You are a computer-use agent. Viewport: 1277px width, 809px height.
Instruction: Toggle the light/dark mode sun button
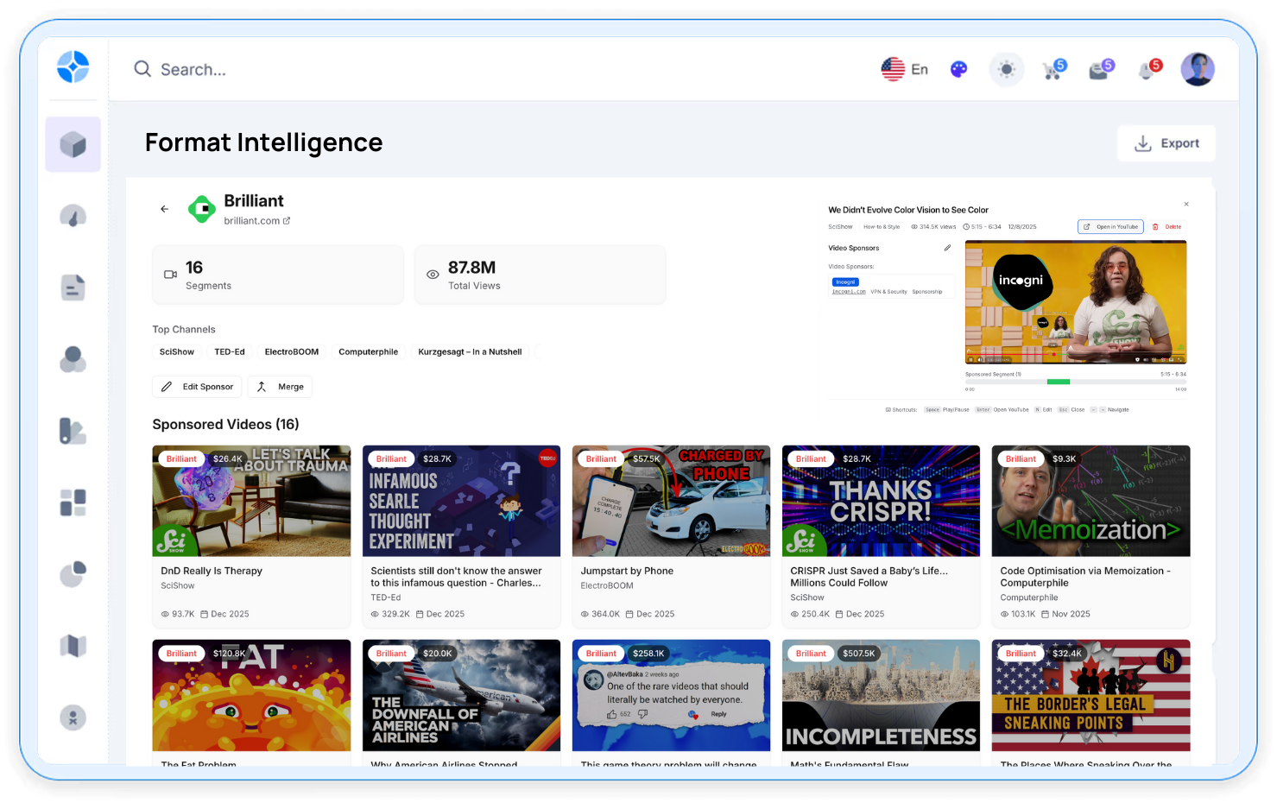click(x=1006, y=69)
